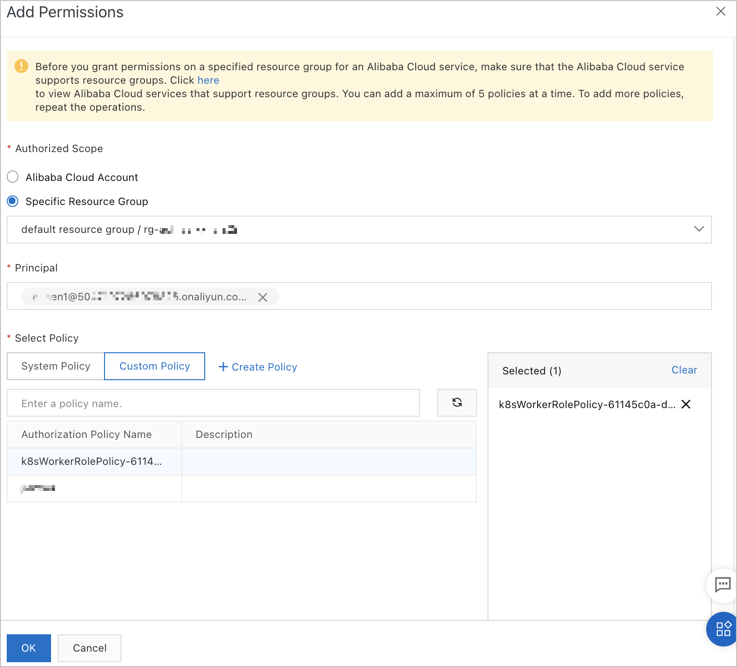Select the Specific Resource Group radio button
The width and height of the screenshot is (737, 667).
point(13,201)
